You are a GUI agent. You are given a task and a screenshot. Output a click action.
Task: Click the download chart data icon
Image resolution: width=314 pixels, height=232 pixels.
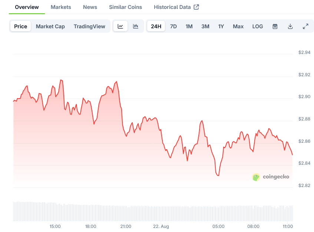point(290,26)
